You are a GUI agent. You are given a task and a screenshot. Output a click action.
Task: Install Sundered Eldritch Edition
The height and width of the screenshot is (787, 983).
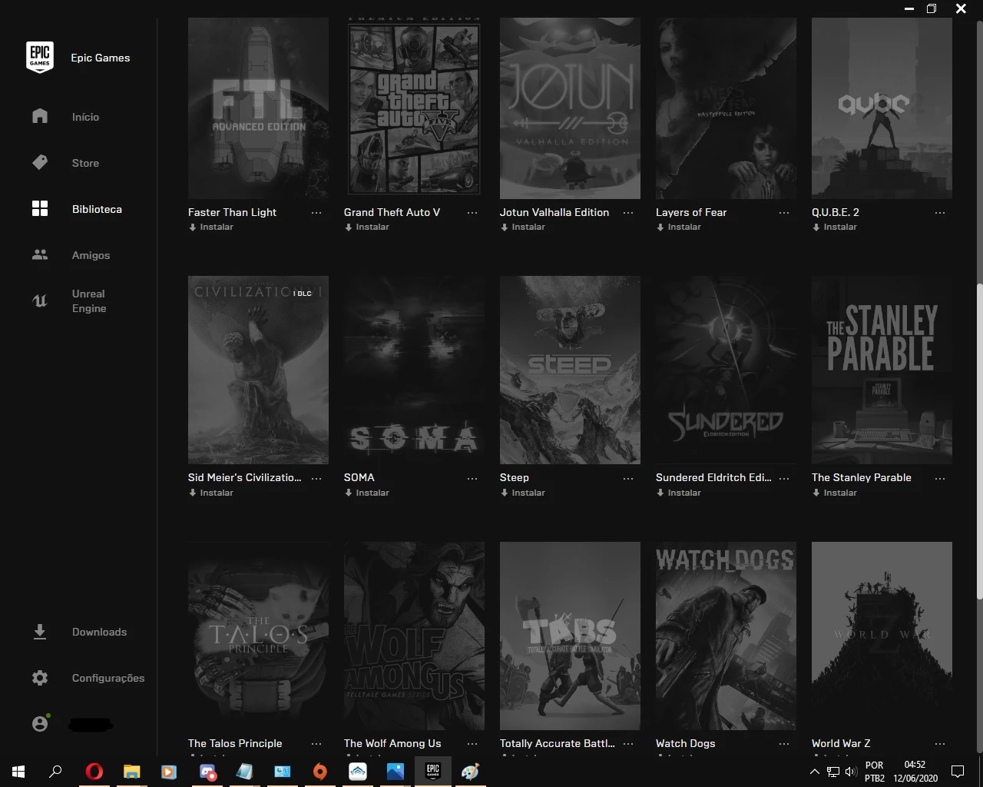click(x=679, y=493)
